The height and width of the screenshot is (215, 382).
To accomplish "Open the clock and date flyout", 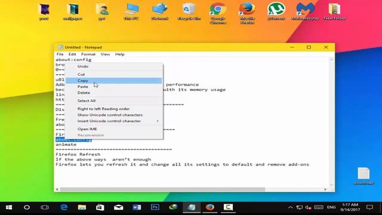I will [x=350, y=207].
